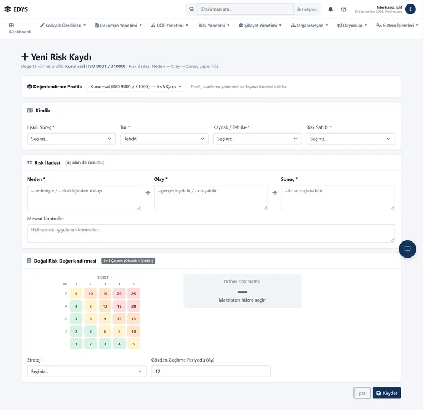This screenshot has width=423, height=410.
Task: Click into the Olay text area
Action: (x=211, y=197)
